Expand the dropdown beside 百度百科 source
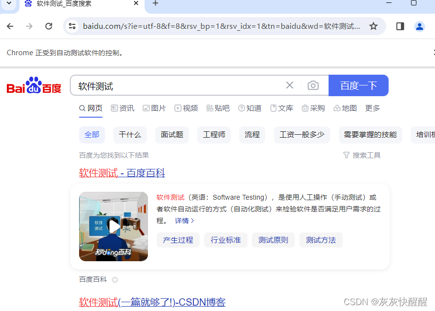Image resolution: width=435 pixels, height=311 pixels. 115,280
